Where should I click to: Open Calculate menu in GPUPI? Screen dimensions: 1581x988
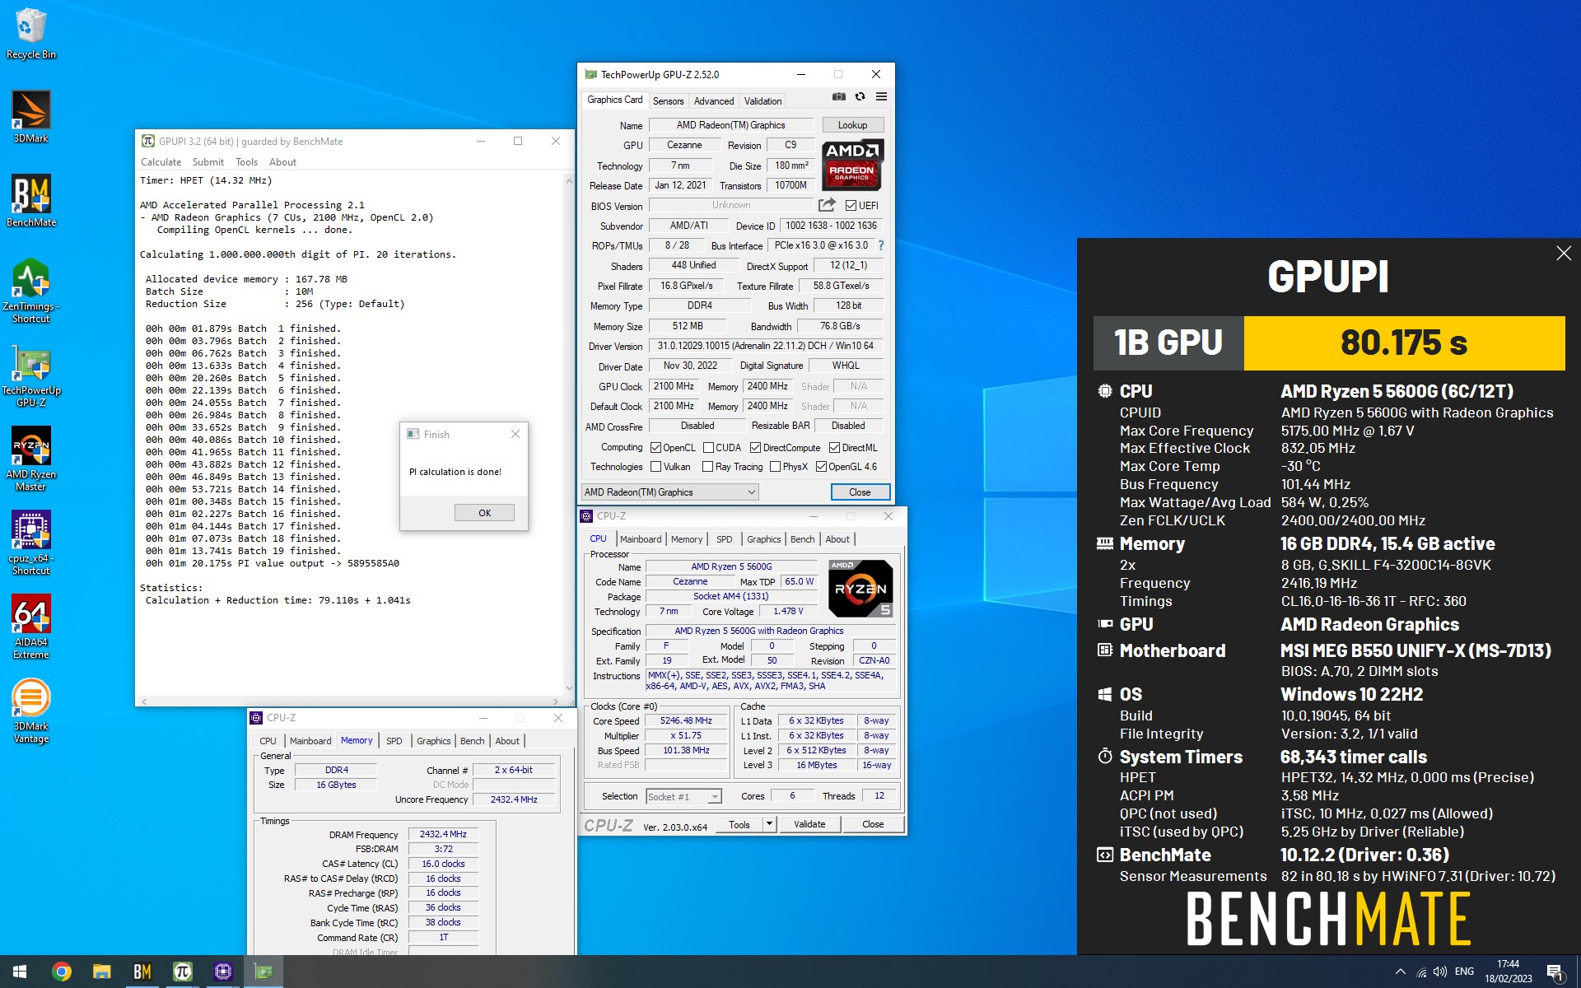(x=161, y=162)
